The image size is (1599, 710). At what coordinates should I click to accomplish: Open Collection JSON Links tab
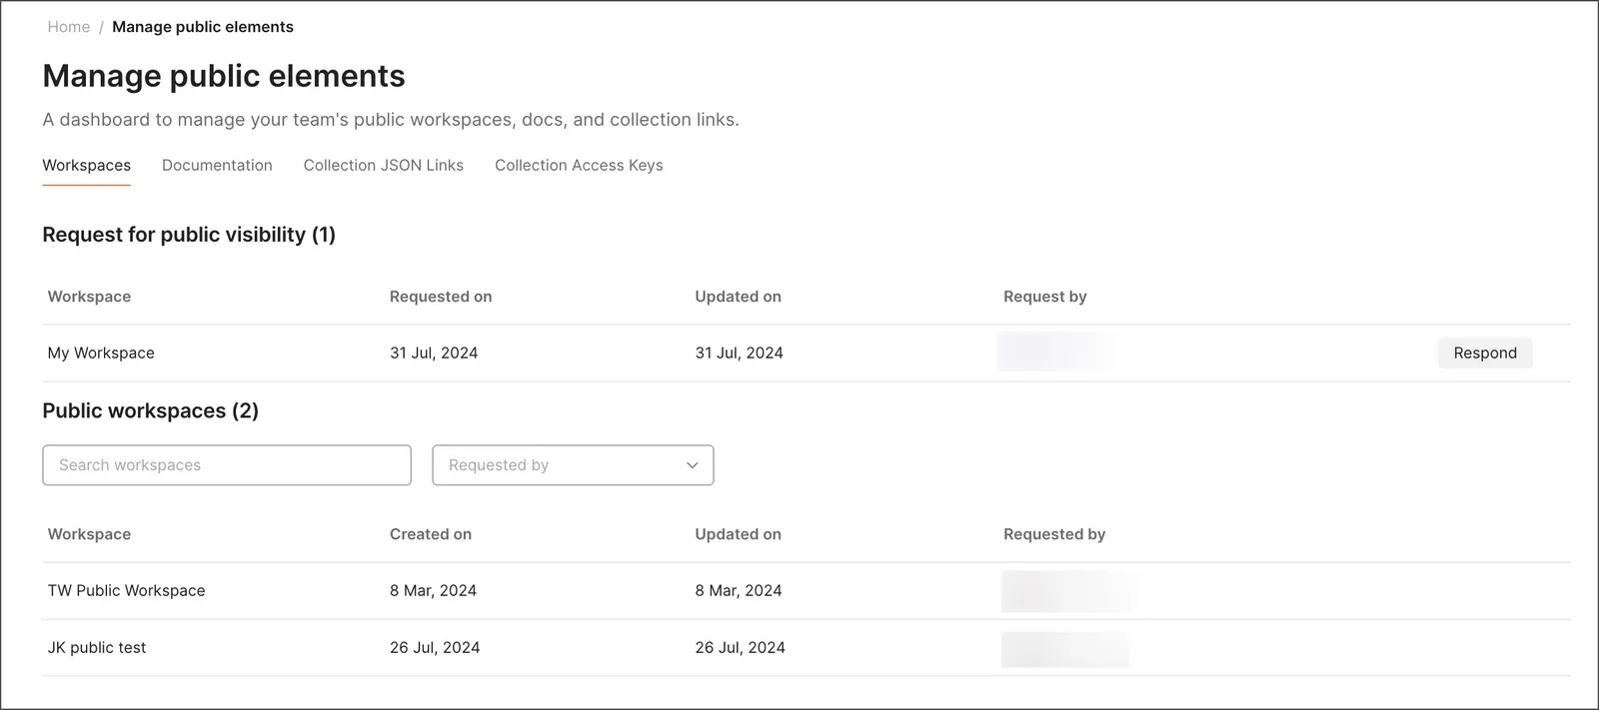tap(384, 166)
